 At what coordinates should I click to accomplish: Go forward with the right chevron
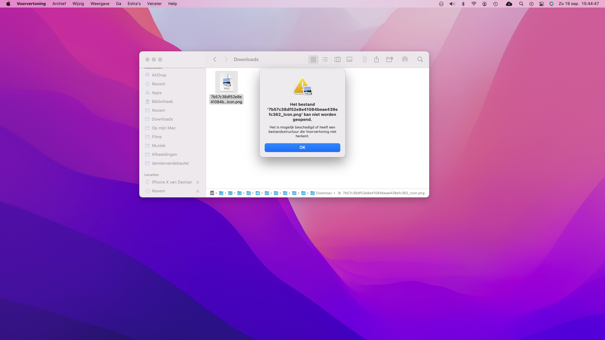tap(226, 59)
